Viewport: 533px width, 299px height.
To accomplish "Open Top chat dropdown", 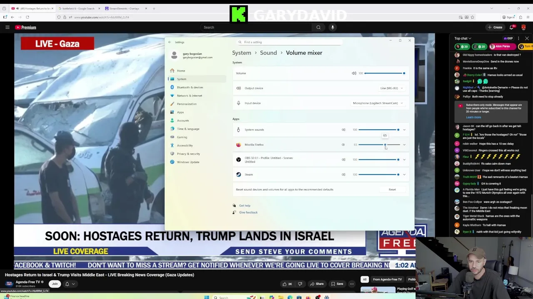I will pos(463,38).
